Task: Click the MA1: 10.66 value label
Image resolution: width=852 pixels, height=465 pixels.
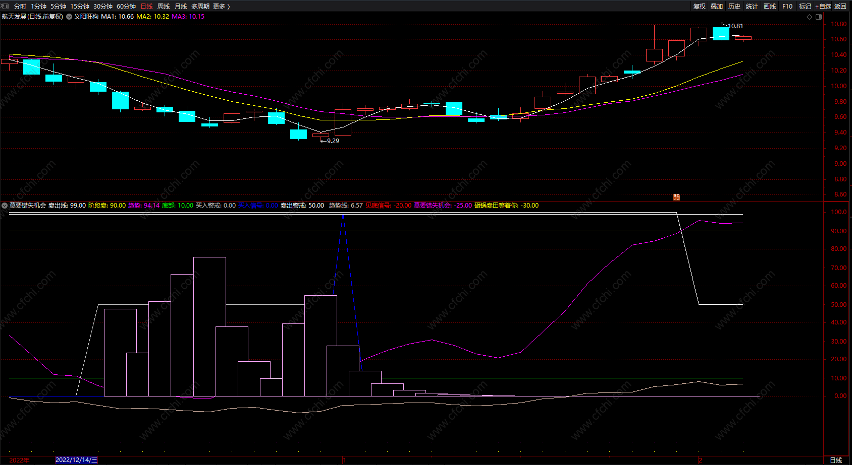Action: click(x=118, y=17)
